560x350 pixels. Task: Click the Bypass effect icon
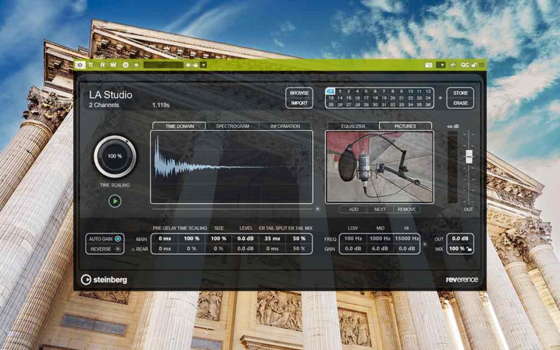pyautogui.click(x=91, y=65)
